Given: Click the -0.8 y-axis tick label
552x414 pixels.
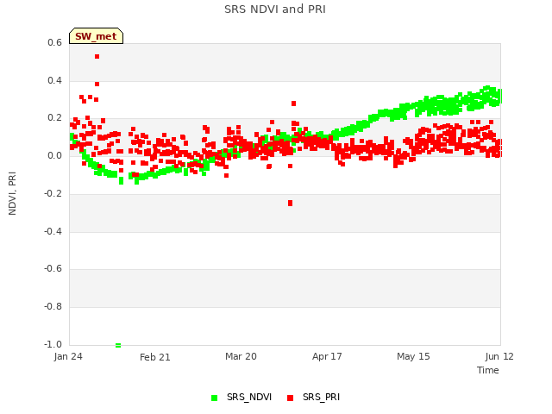Looking at the screenshot, I should [x=53, y=307].
